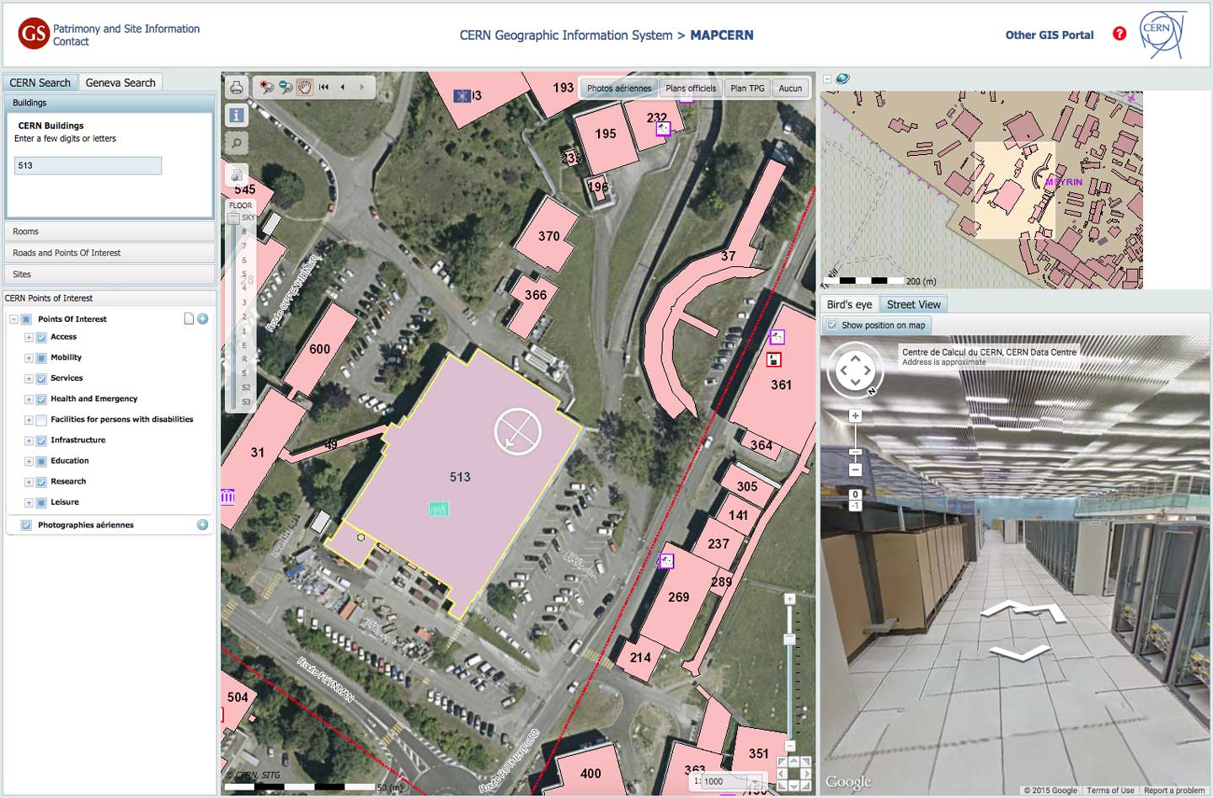1213x798 pixels.
Task: Switch to the Geneva Search tab
Action: [x=120, y=82]
